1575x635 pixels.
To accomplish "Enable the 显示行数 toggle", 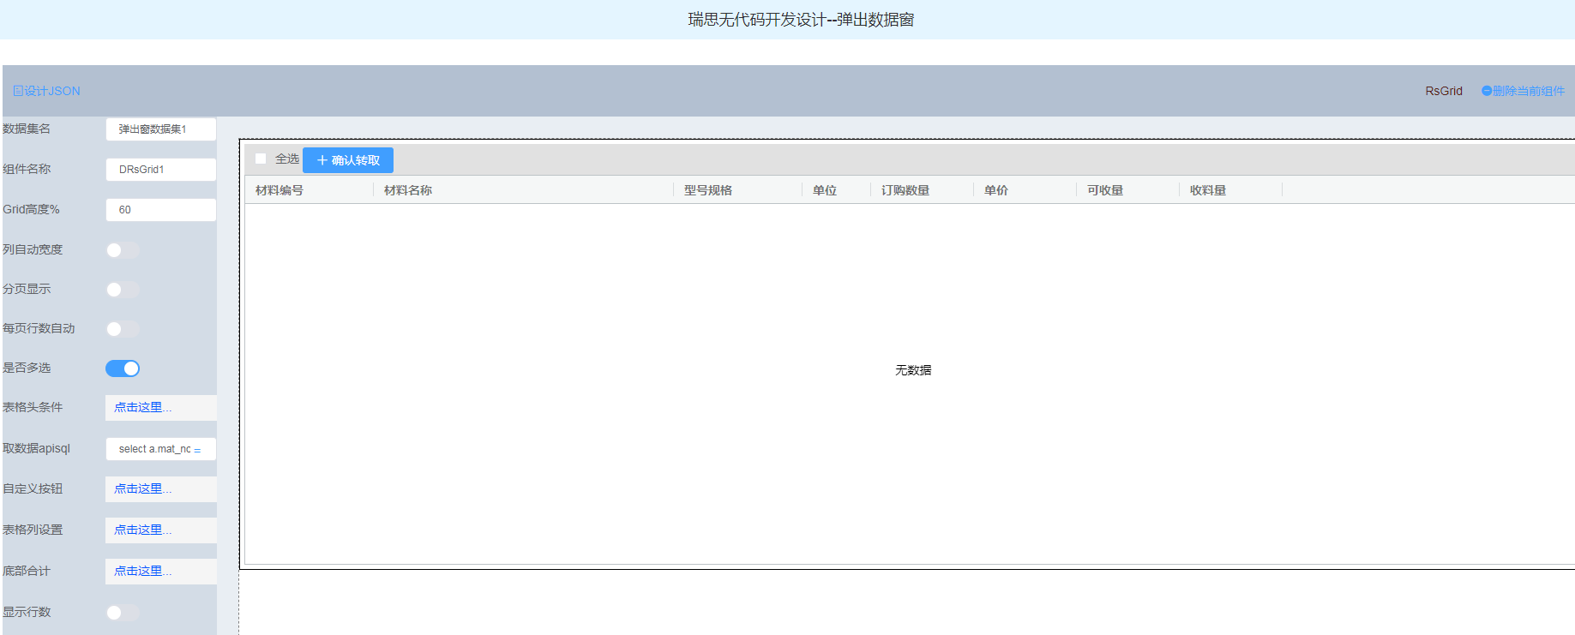I will (123, 613).
